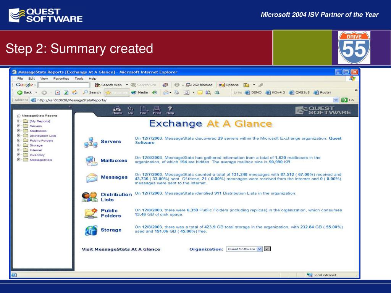Screen dimensions: 391x293
Task: Open the Organization Quest Software dropdown
Action: 244,249
